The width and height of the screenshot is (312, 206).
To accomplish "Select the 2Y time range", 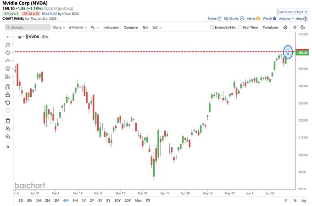I will [x=92, y=200].
